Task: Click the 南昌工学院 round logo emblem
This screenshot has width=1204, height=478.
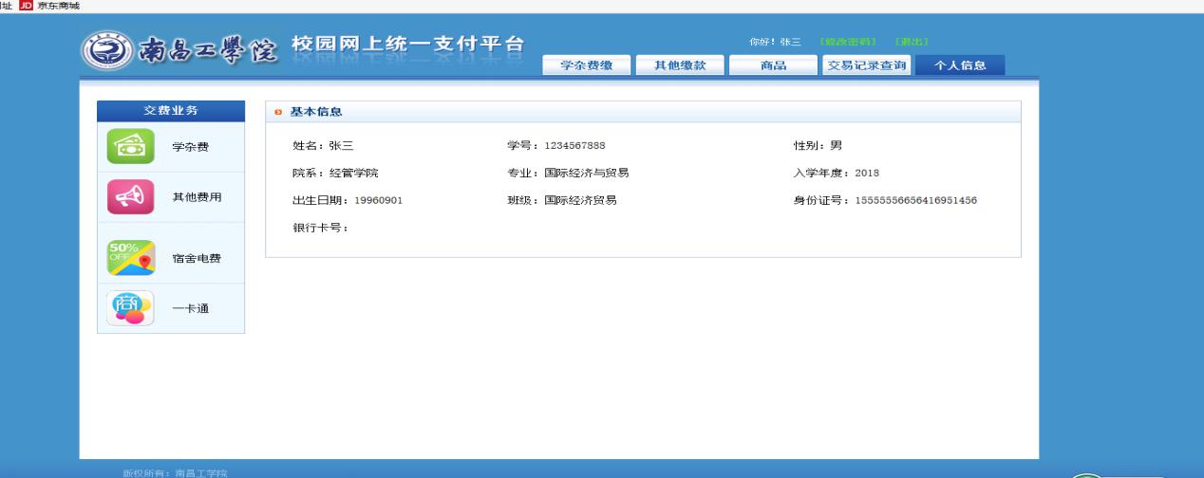Action: click(x=108, y=50)
